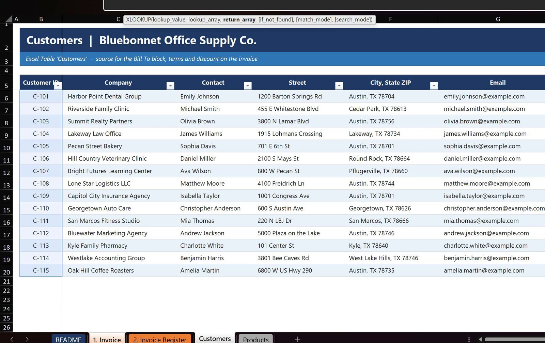Click email emily.johnson@example.com
Screen dimensions: 545x343
pos(492,96)
